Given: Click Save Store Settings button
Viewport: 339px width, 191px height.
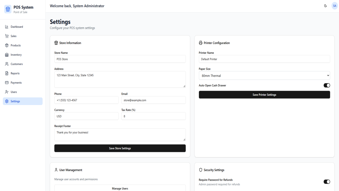Looking at the screenshot, I should coord(120,148).
